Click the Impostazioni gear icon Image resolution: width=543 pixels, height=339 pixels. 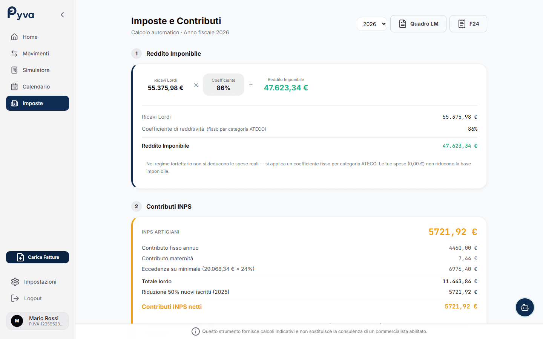point(15,282)
